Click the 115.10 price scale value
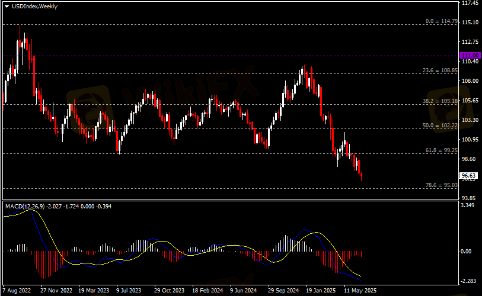The image size is (482, 296). click(470, 22)
